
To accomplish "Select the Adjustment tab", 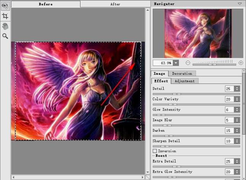I will click(185, 81).
